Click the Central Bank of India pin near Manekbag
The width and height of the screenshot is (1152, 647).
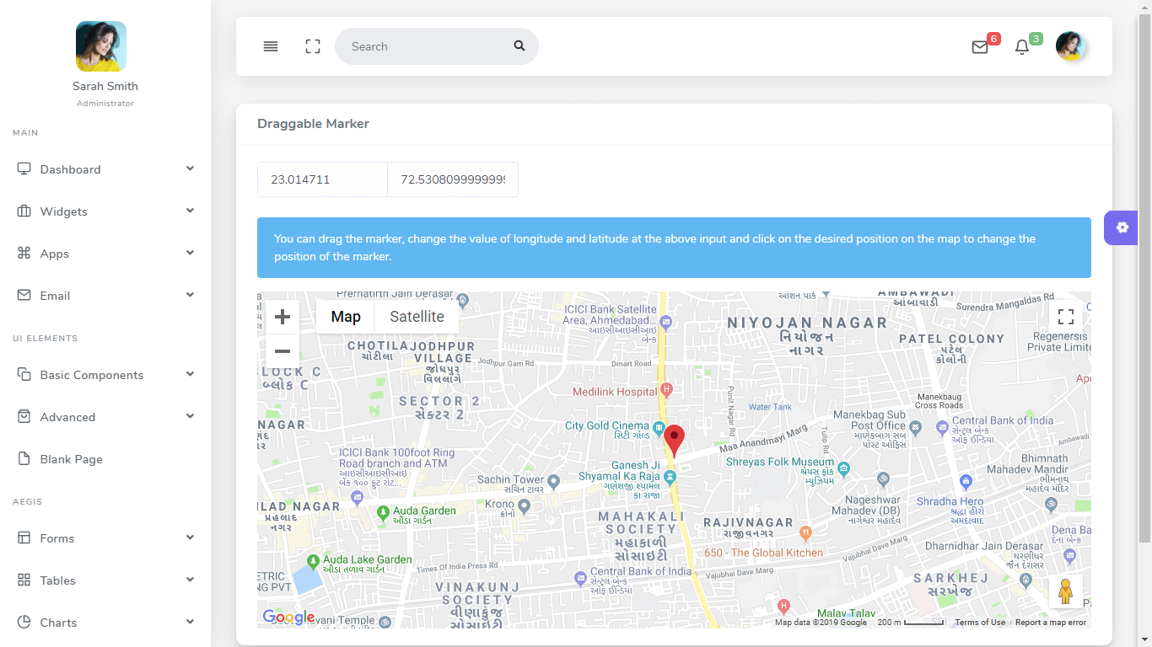(942, 428)
